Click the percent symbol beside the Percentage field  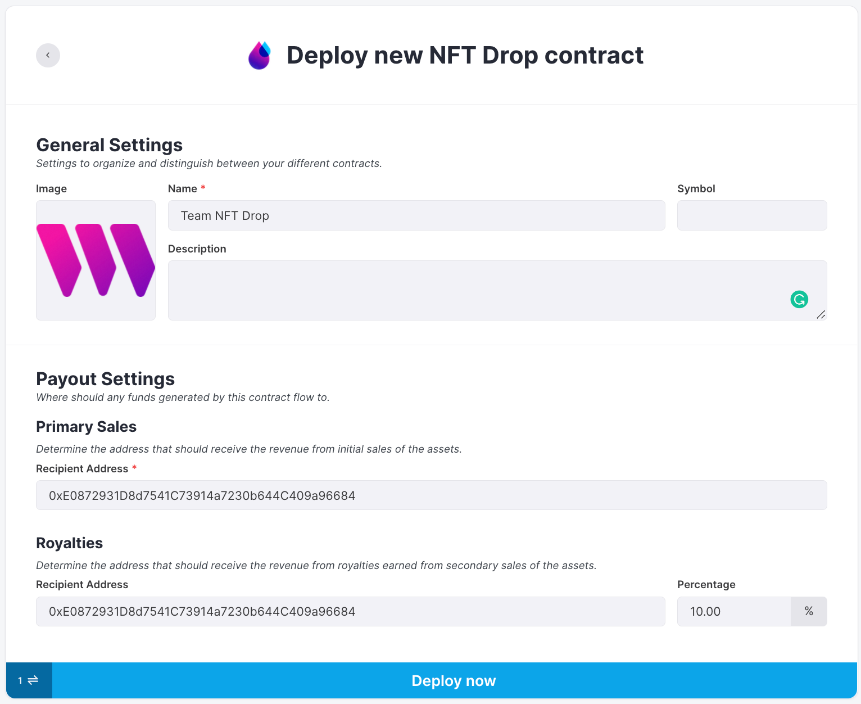click(809, 611)
